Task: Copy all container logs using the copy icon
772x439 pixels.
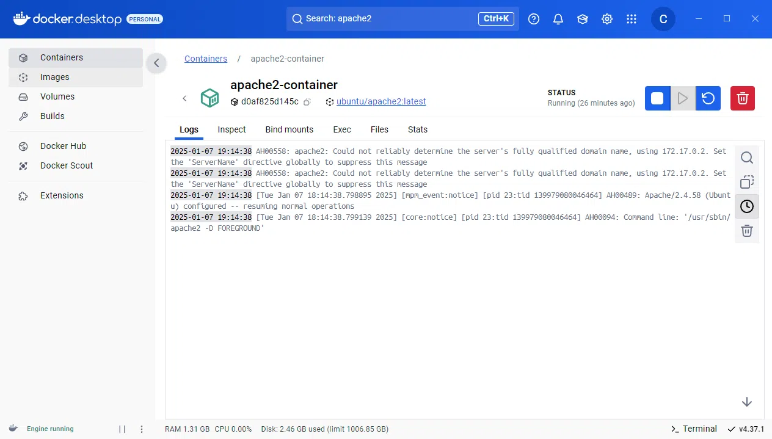Action: [746, 181]
